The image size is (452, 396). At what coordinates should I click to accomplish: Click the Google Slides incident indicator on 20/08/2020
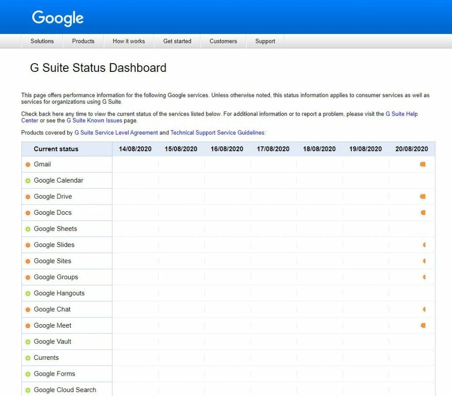[425, 245]
